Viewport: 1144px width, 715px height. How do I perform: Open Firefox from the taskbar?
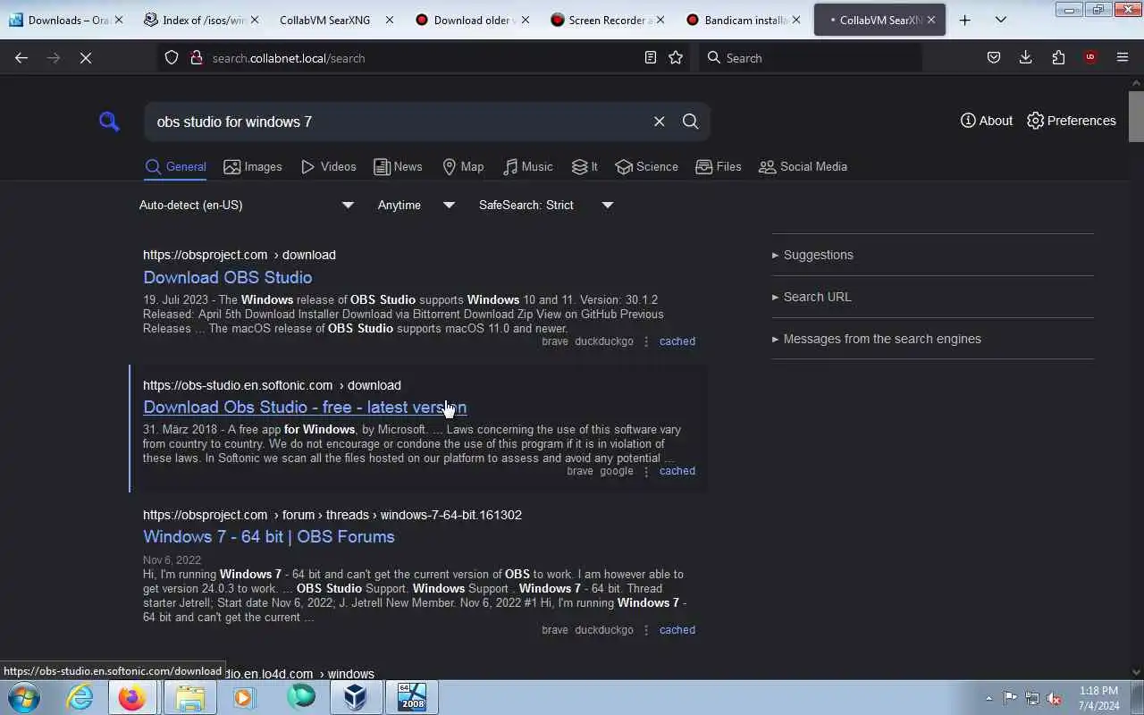[x=132, y=697]
